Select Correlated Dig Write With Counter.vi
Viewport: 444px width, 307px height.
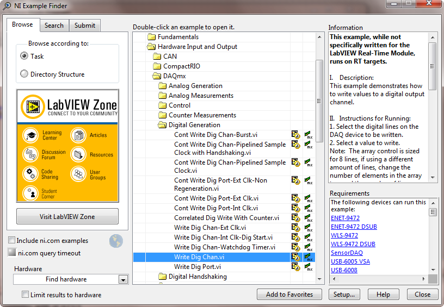pyautogui.click(x=226, y=218)
